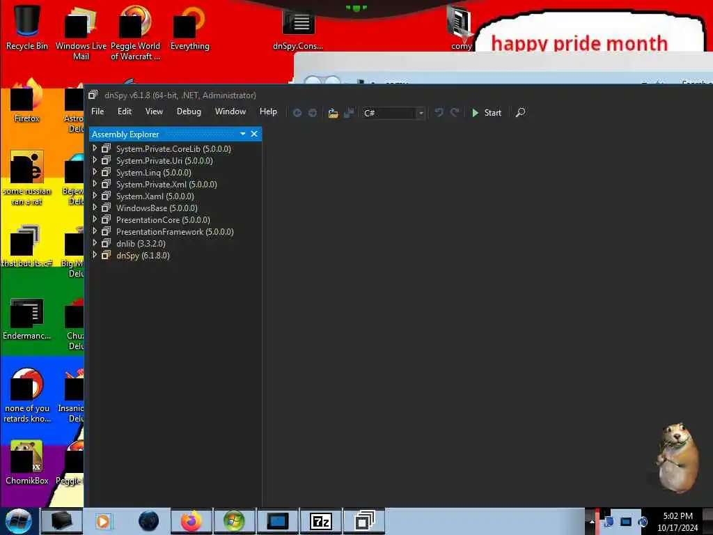Click the assembly icon beside System.Linq
The height and width of the screenshot is (535, 713).
106,172
